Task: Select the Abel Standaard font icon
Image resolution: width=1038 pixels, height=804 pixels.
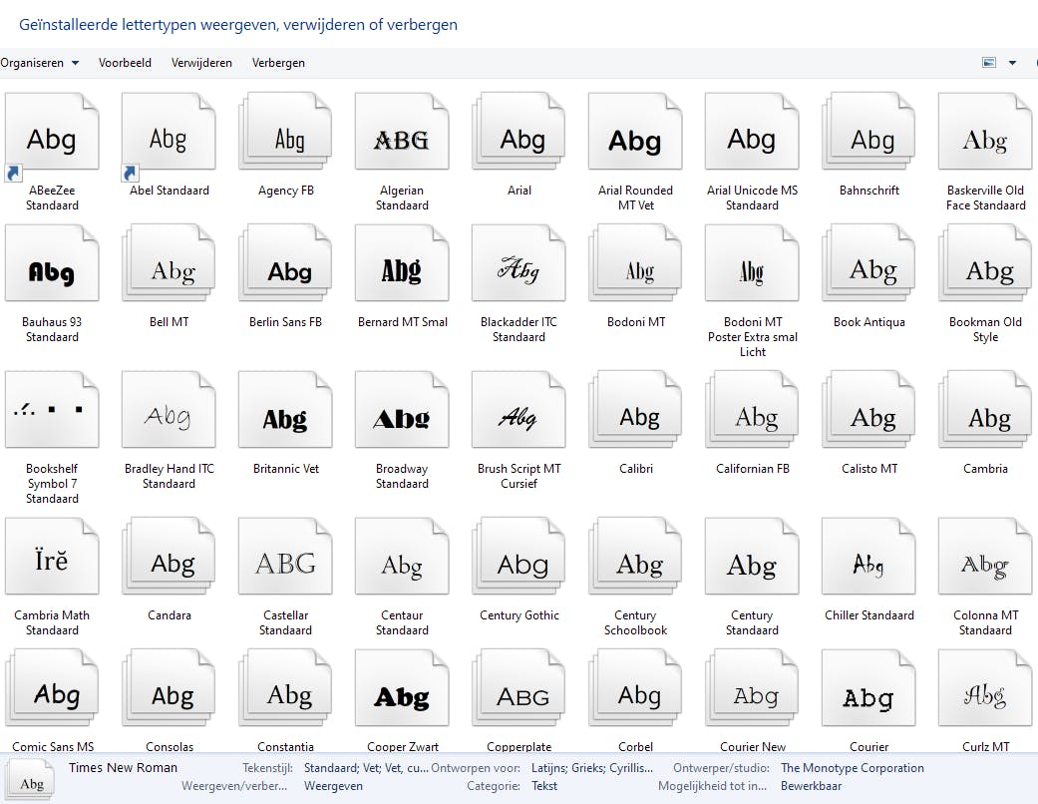Action: pos(169,132)
